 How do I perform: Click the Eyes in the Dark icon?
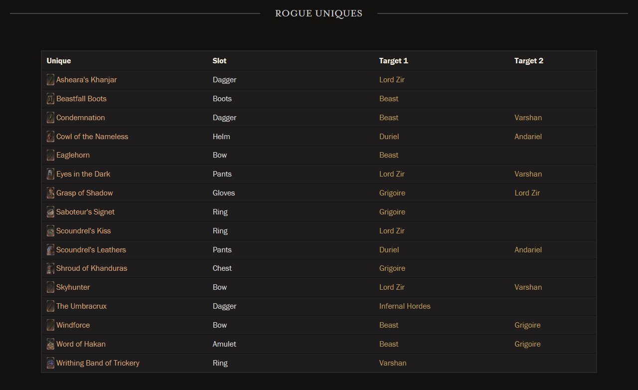point(50,174)
